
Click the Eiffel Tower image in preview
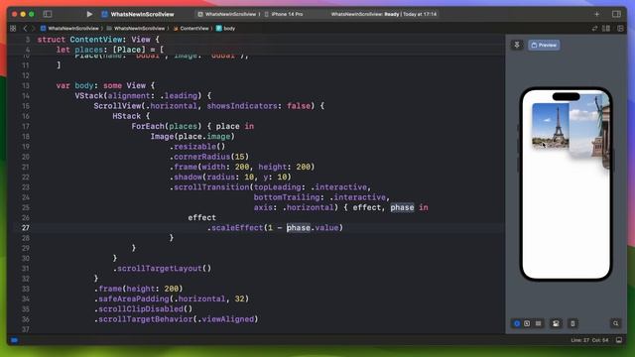point(551,126)
